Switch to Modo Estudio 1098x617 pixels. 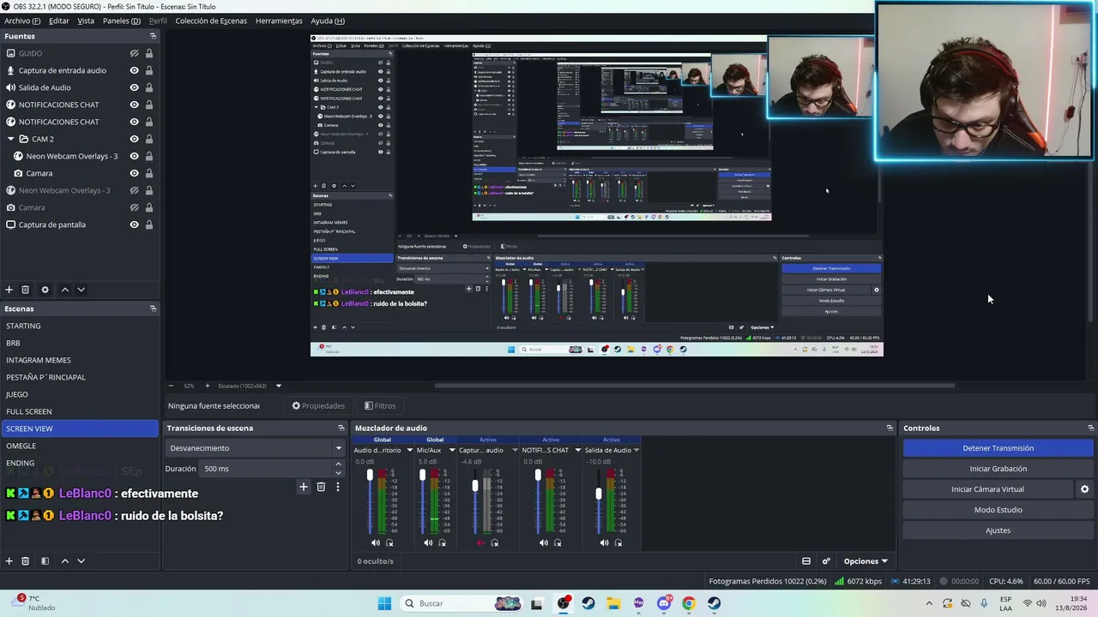998,510
